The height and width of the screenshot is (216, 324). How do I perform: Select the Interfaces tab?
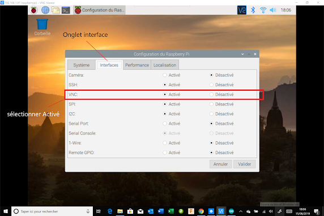(x=109, y=65)
